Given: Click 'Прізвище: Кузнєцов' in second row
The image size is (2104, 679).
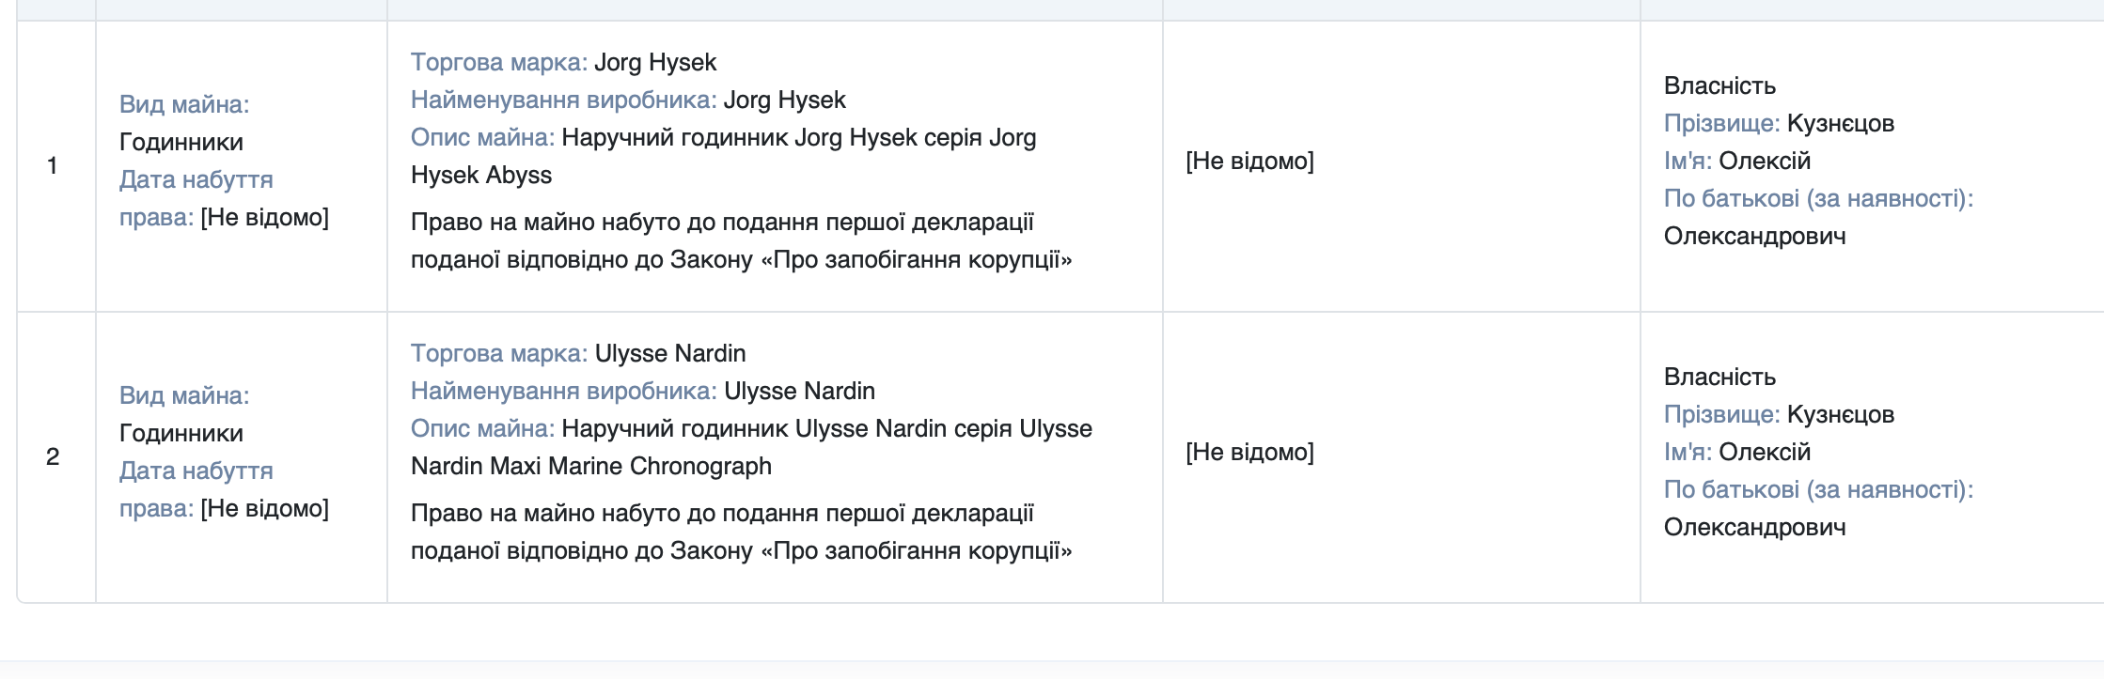Looking at the screenshot, I should click(1779, 414).
